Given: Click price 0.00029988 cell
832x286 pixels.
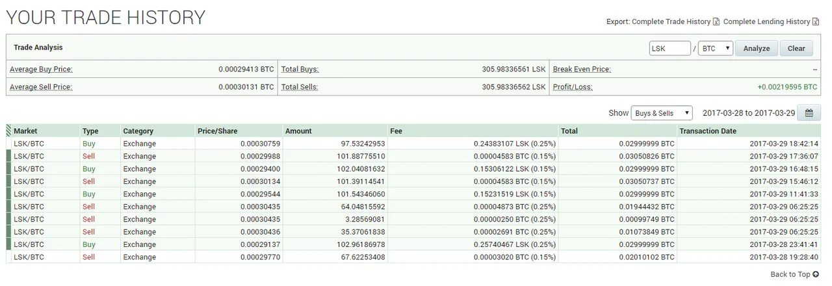Looking at the screenshot, I should (259, 156).
